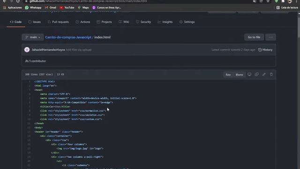Delete the file with the trash icon
This screenshot has width=300, height=169.
[x=271, y=74]
